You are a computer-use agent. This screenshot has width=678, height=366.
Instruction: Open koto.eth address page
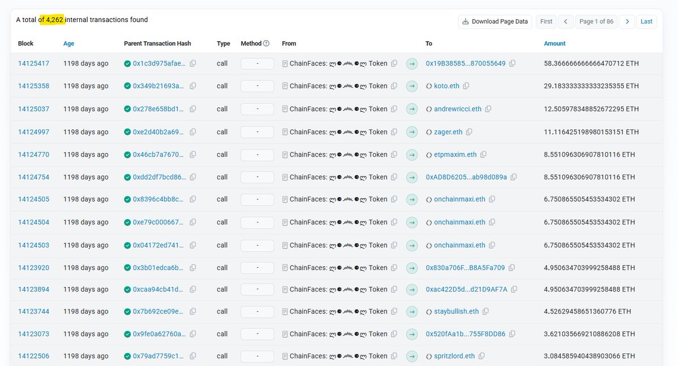pos(447,86)
